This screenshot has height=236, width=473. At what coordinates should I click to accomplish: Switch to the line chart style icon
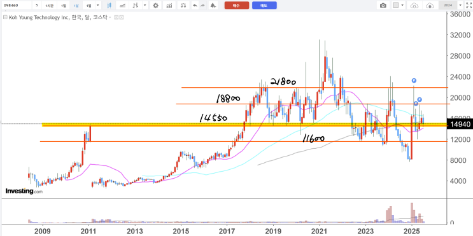tap(122, 5)
